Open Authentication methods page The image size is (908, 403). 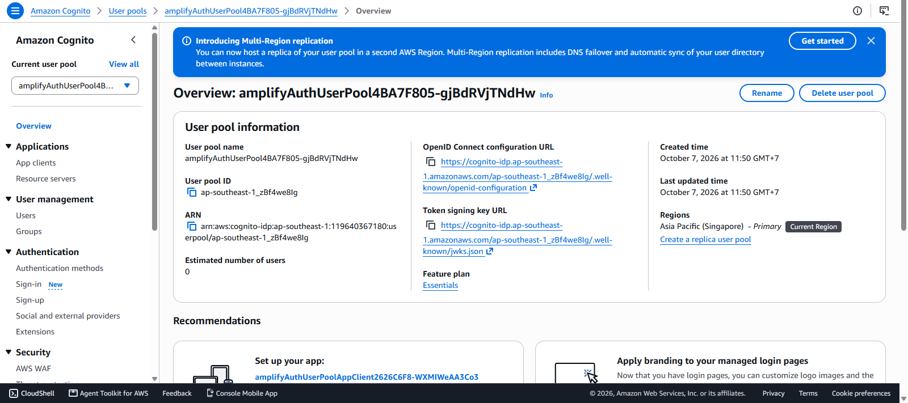pos(60,268)
